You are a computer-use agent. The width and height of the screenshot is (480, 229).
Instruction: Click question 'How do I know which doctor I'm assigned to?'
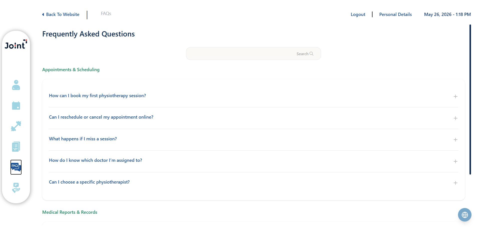(95, 160)
